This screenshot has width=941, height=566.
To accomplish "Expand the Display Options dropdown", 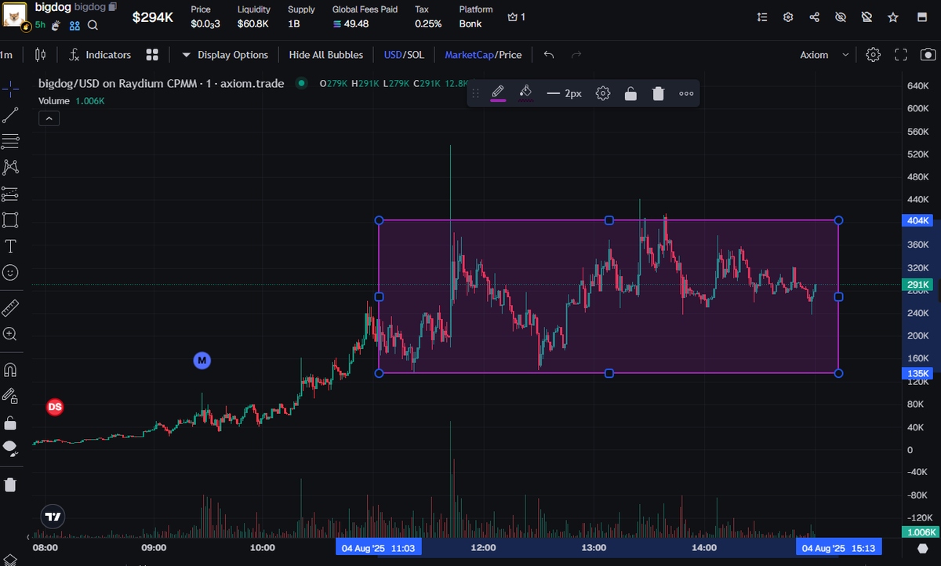I will [x=225, y=55].
